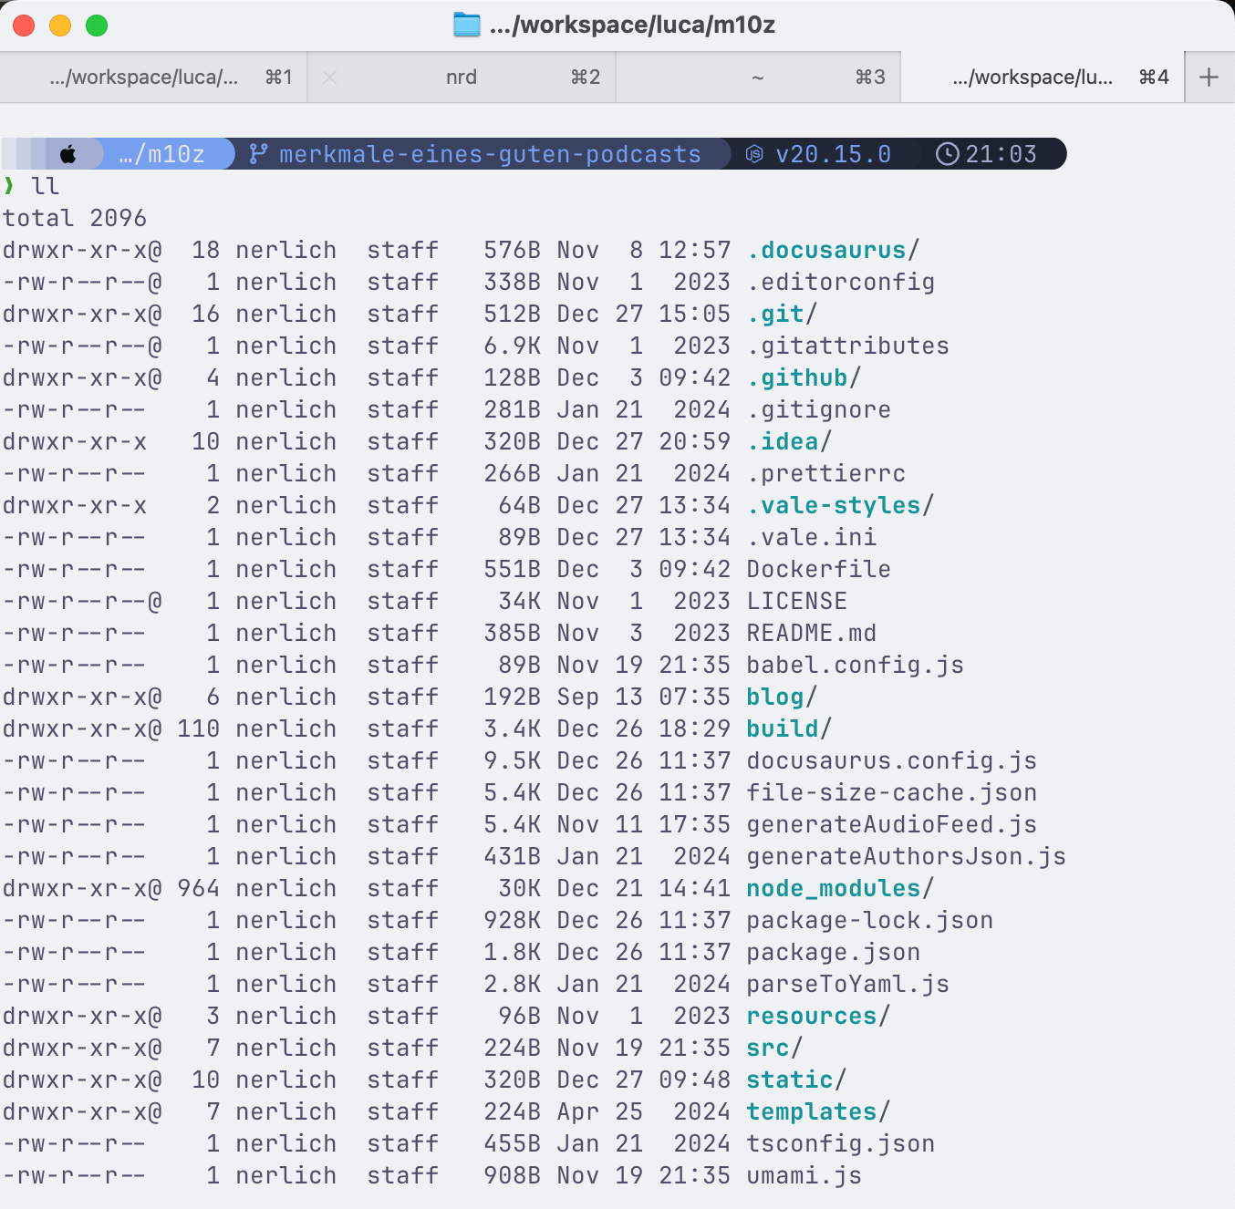
Task: Switch to first workspace/luca tab
Action: 154,77
